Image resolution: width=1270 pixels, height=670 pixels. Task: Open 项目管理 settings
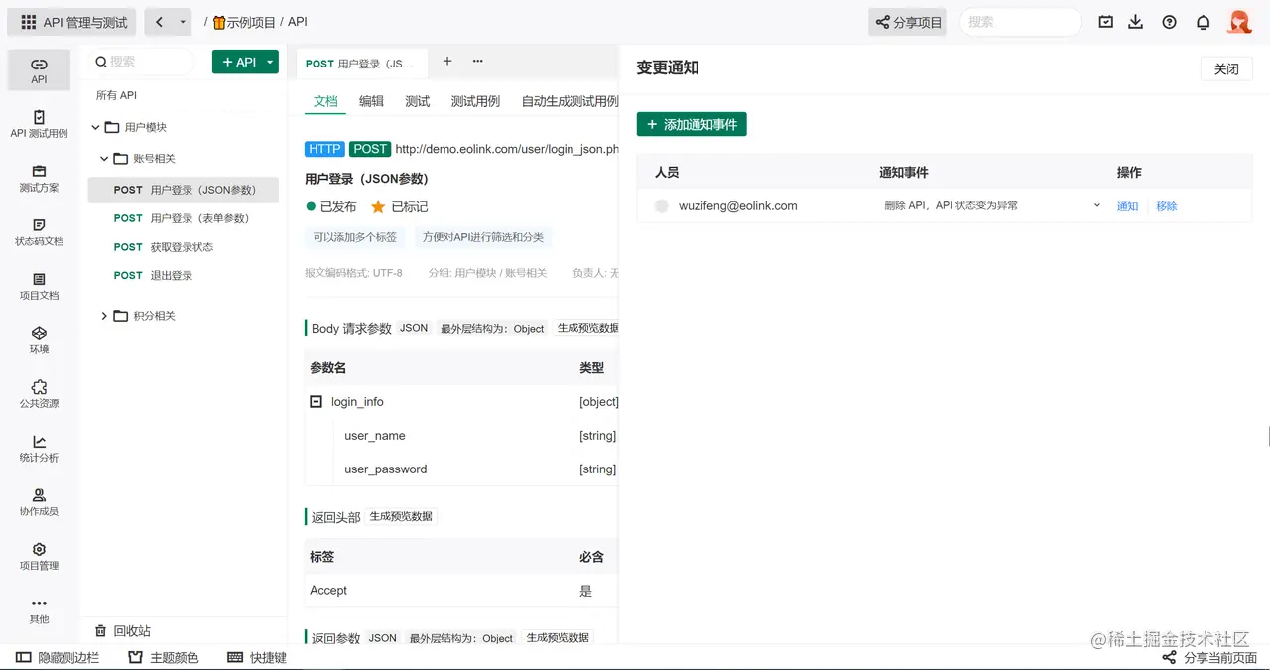[x=39, y=557]
